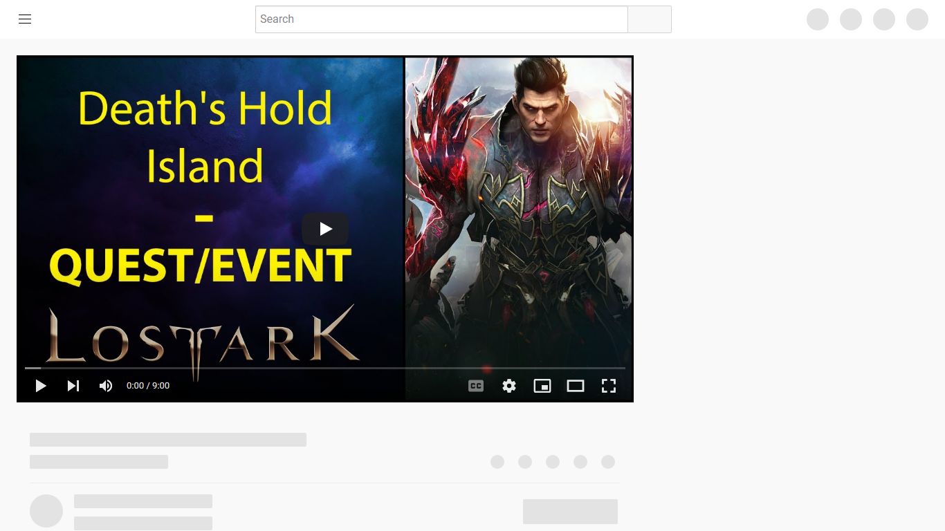Open the player settings gear
This screenshot has height=531, width=945.
pos(509,386)
